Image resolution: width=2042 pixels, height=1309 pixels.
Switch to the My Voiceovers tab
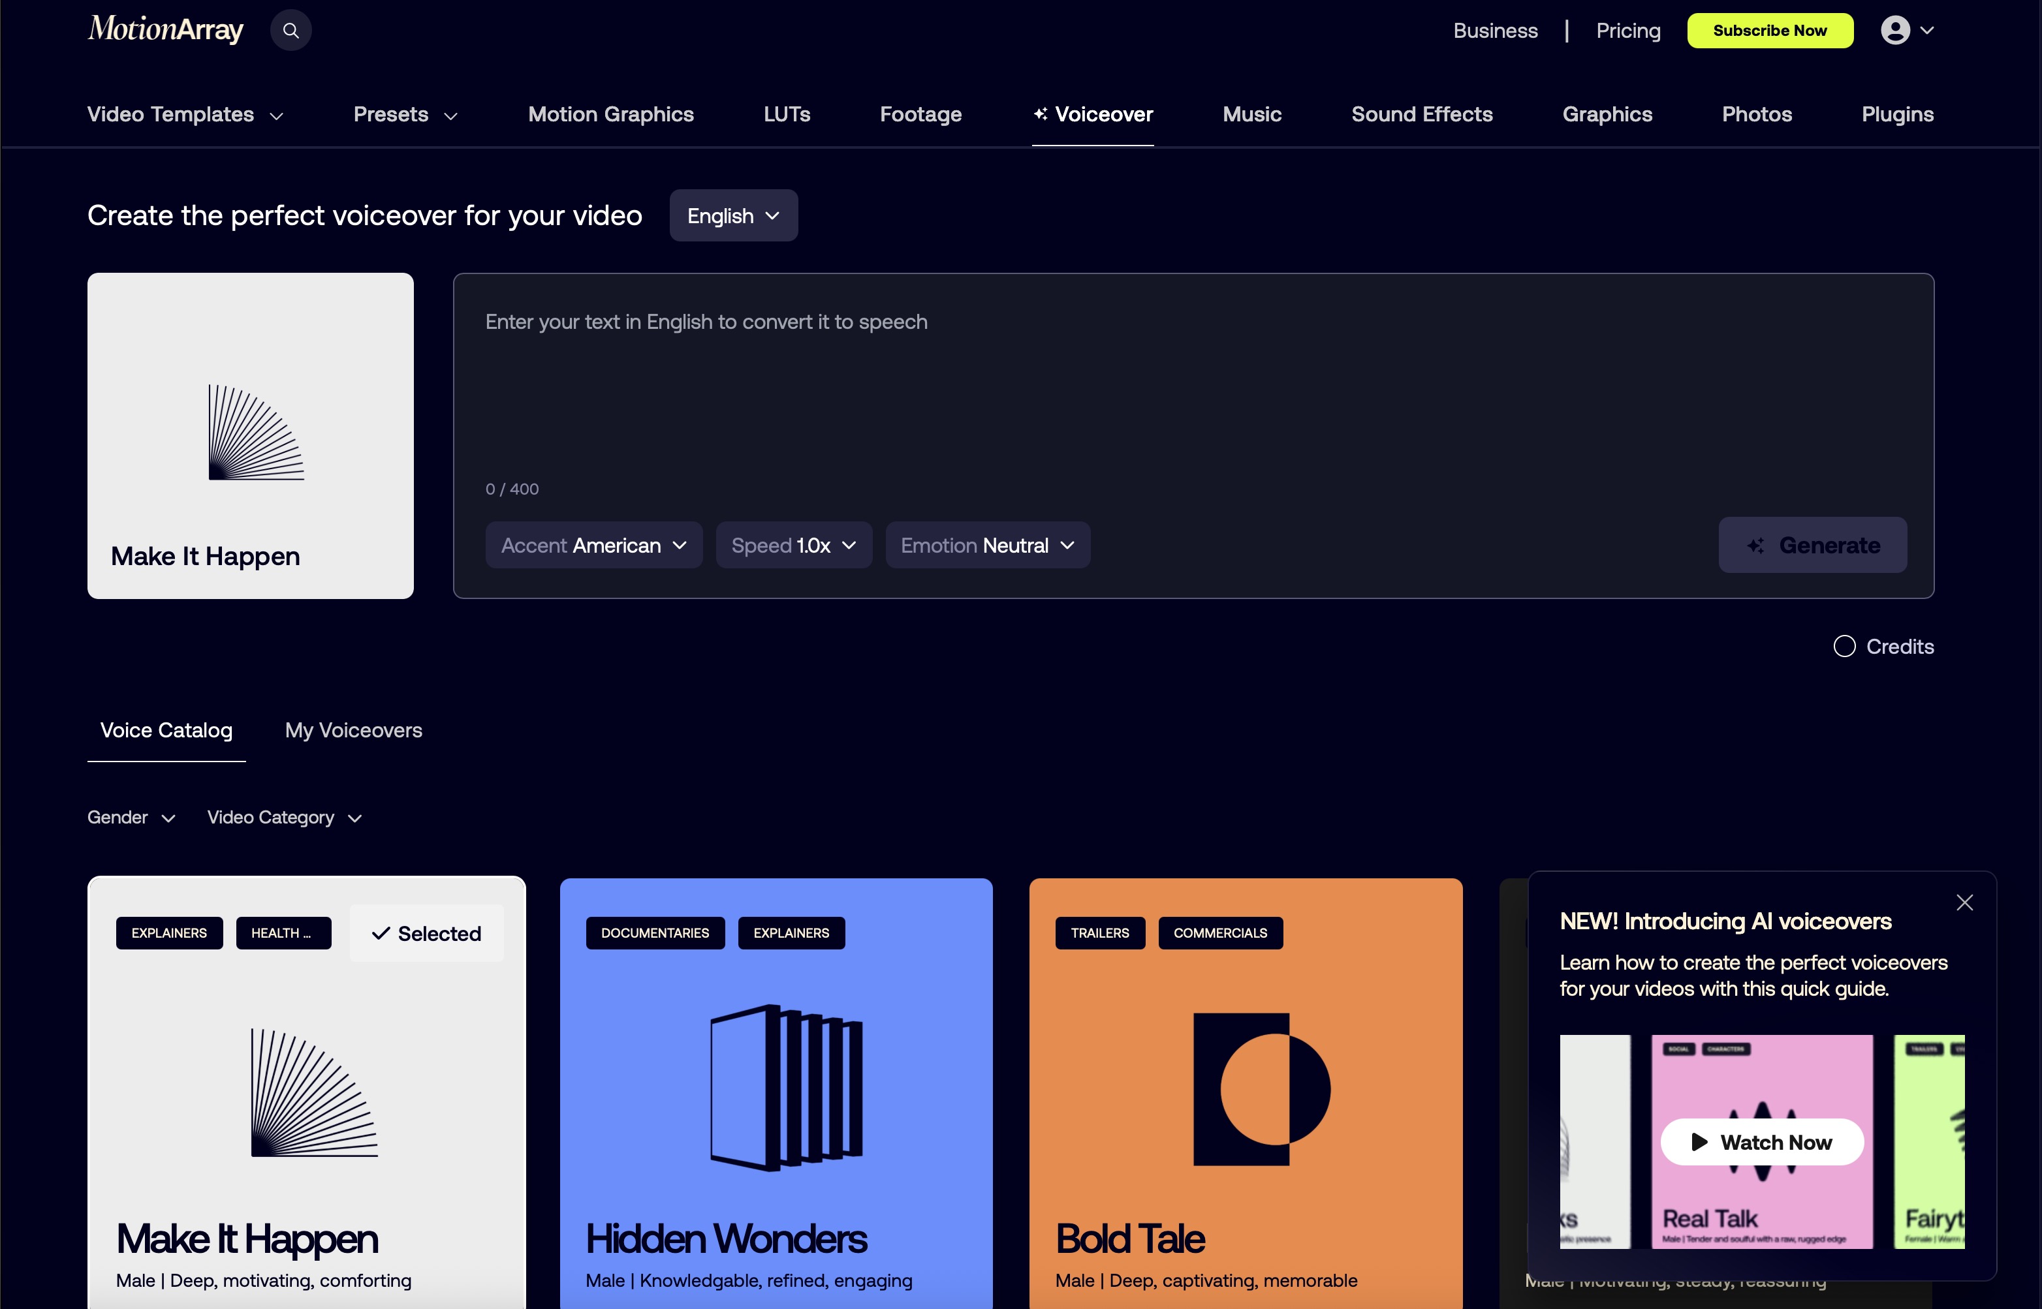354,731
